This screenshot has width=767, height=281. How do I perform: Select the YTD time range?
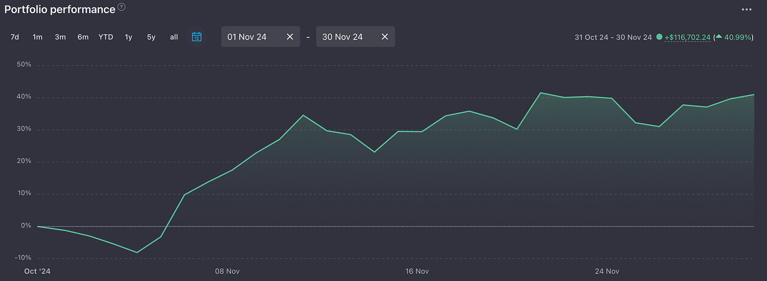[106, 37]
